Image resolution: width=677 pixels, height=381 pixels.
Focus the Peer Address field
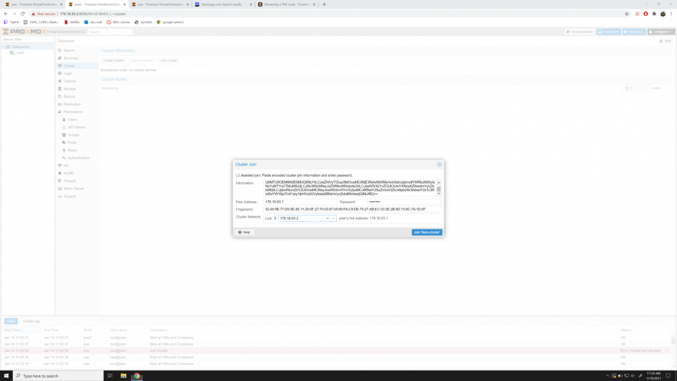[300, 202]
